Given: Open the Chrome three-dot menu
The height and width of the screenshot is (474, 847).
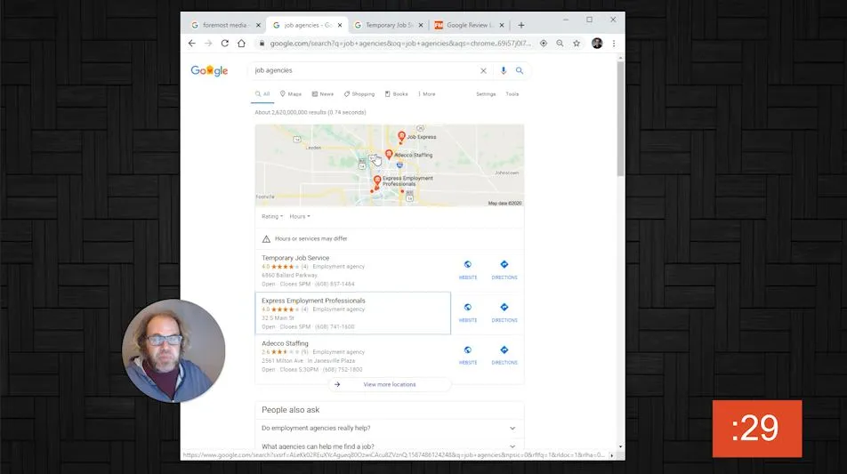Looking at the screenshot, I should point(614,44).
